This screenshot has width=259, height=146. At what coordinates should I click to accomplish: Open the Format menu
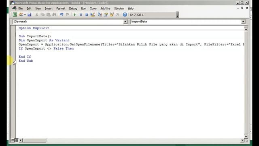(x=61, y=9)
